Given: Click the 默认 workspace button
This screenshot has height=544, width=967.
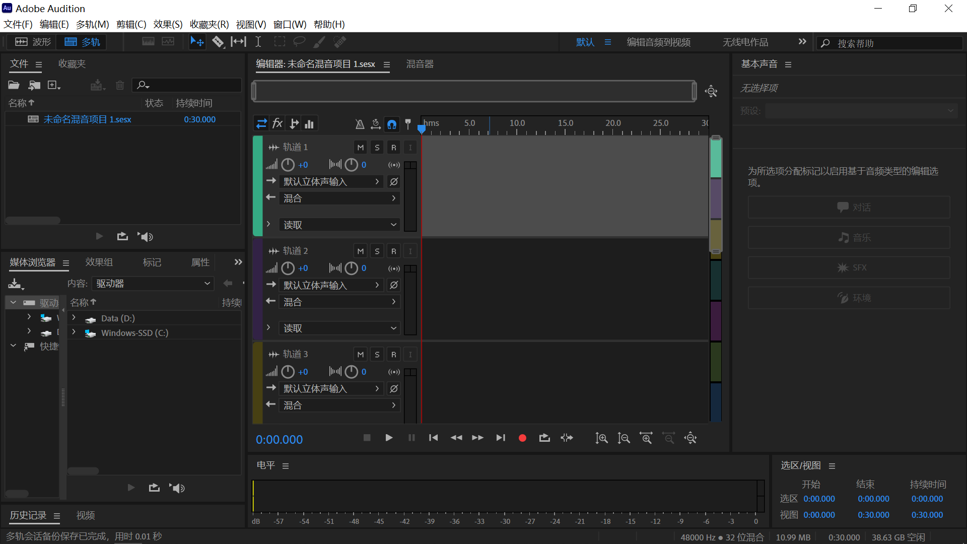Looking at the screenshot, I should (x=585, y=42).
